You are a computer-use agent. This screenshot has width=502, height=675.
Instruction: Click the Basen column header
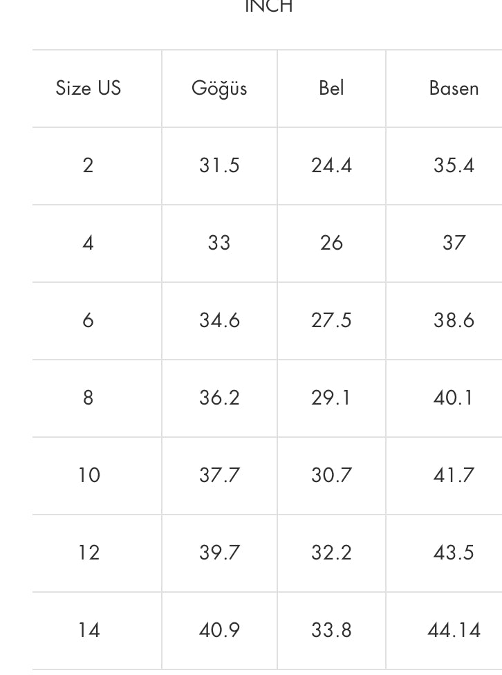[454, 89]
